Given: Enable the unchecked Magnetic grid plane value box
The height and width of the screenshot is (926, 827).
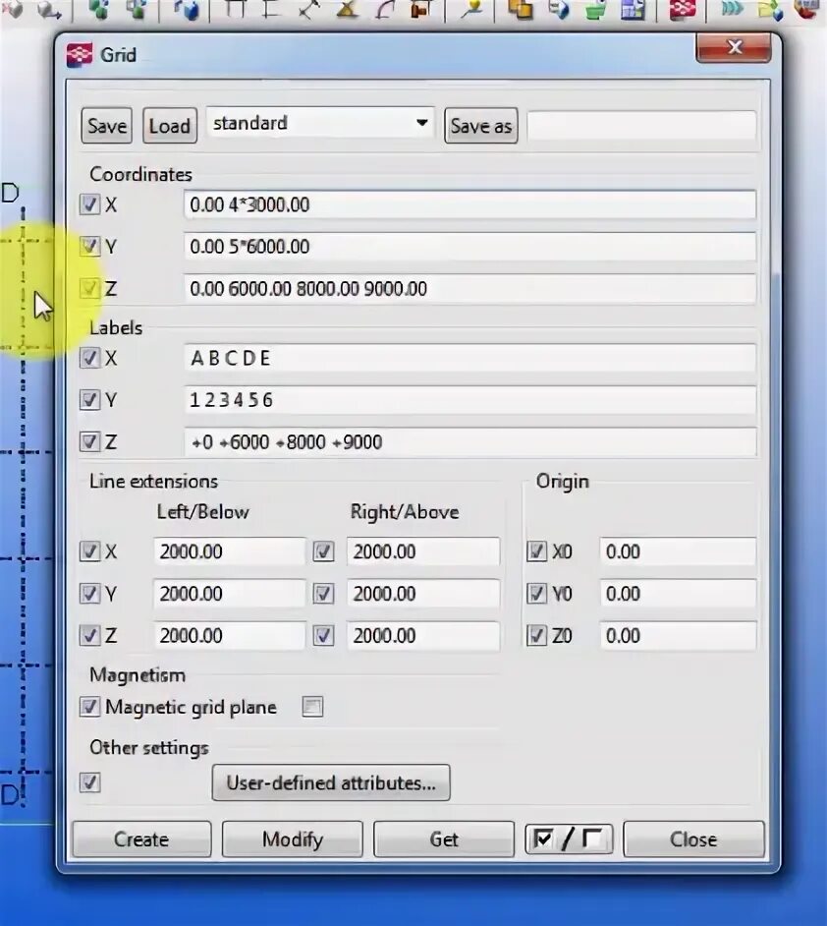Looking at the screenshot, I should pos(312,707).
